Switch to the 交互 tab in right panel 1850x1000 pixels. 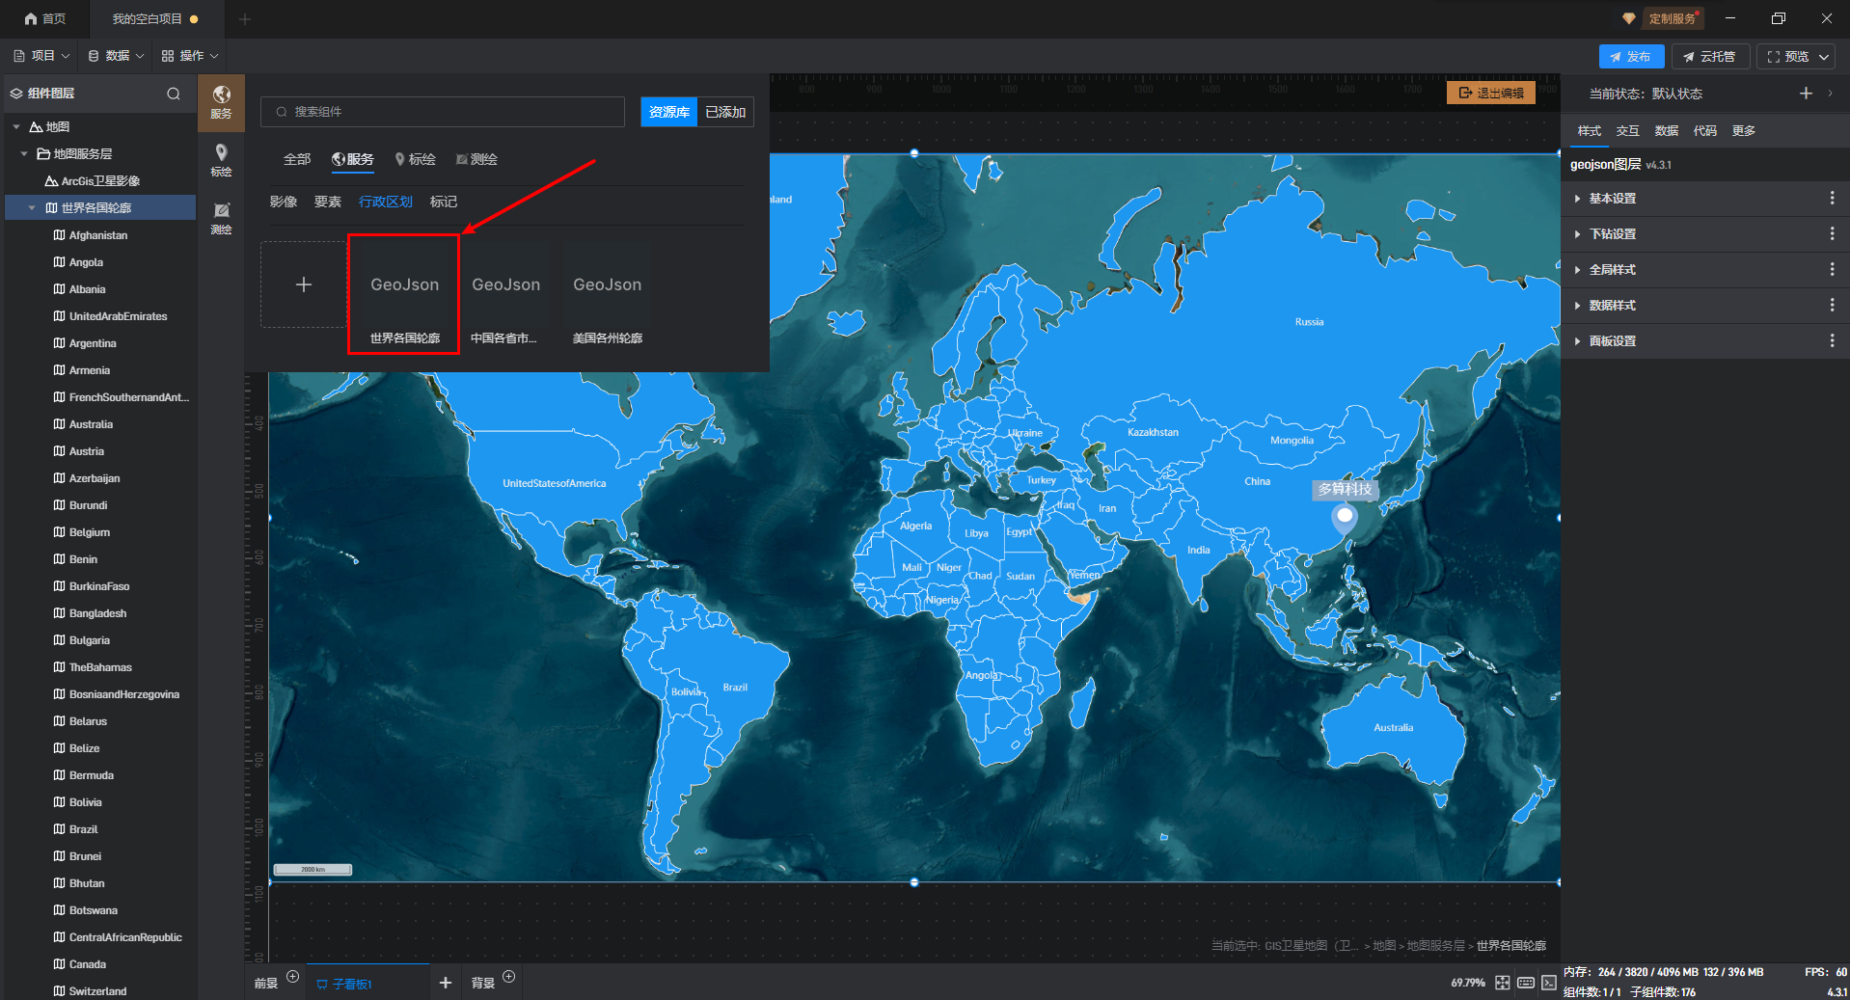click(1627, 131)
